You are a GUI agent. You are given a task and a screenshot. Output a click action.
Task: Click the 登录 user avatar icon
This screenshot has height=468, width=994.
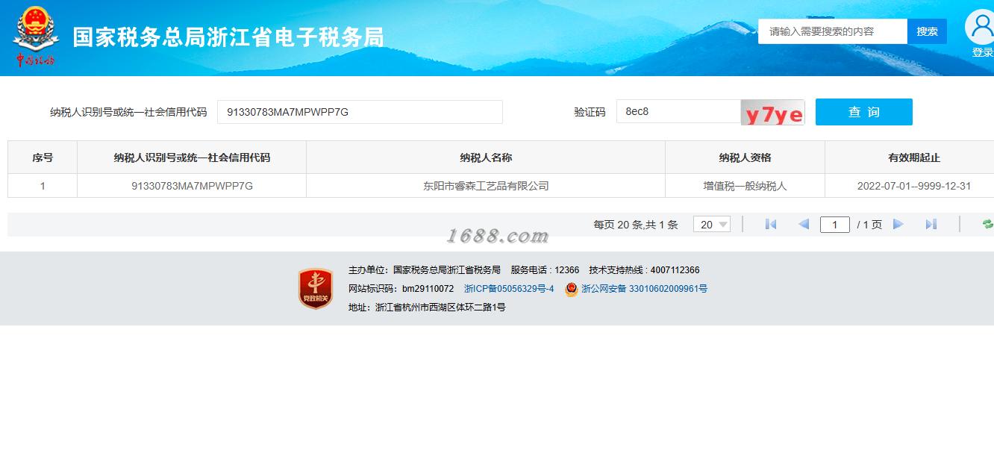click(x=981, y=28)
